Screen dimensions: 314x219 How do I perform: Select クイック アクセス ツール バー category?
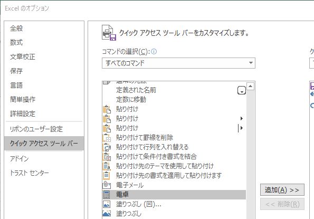pos(44,144)
